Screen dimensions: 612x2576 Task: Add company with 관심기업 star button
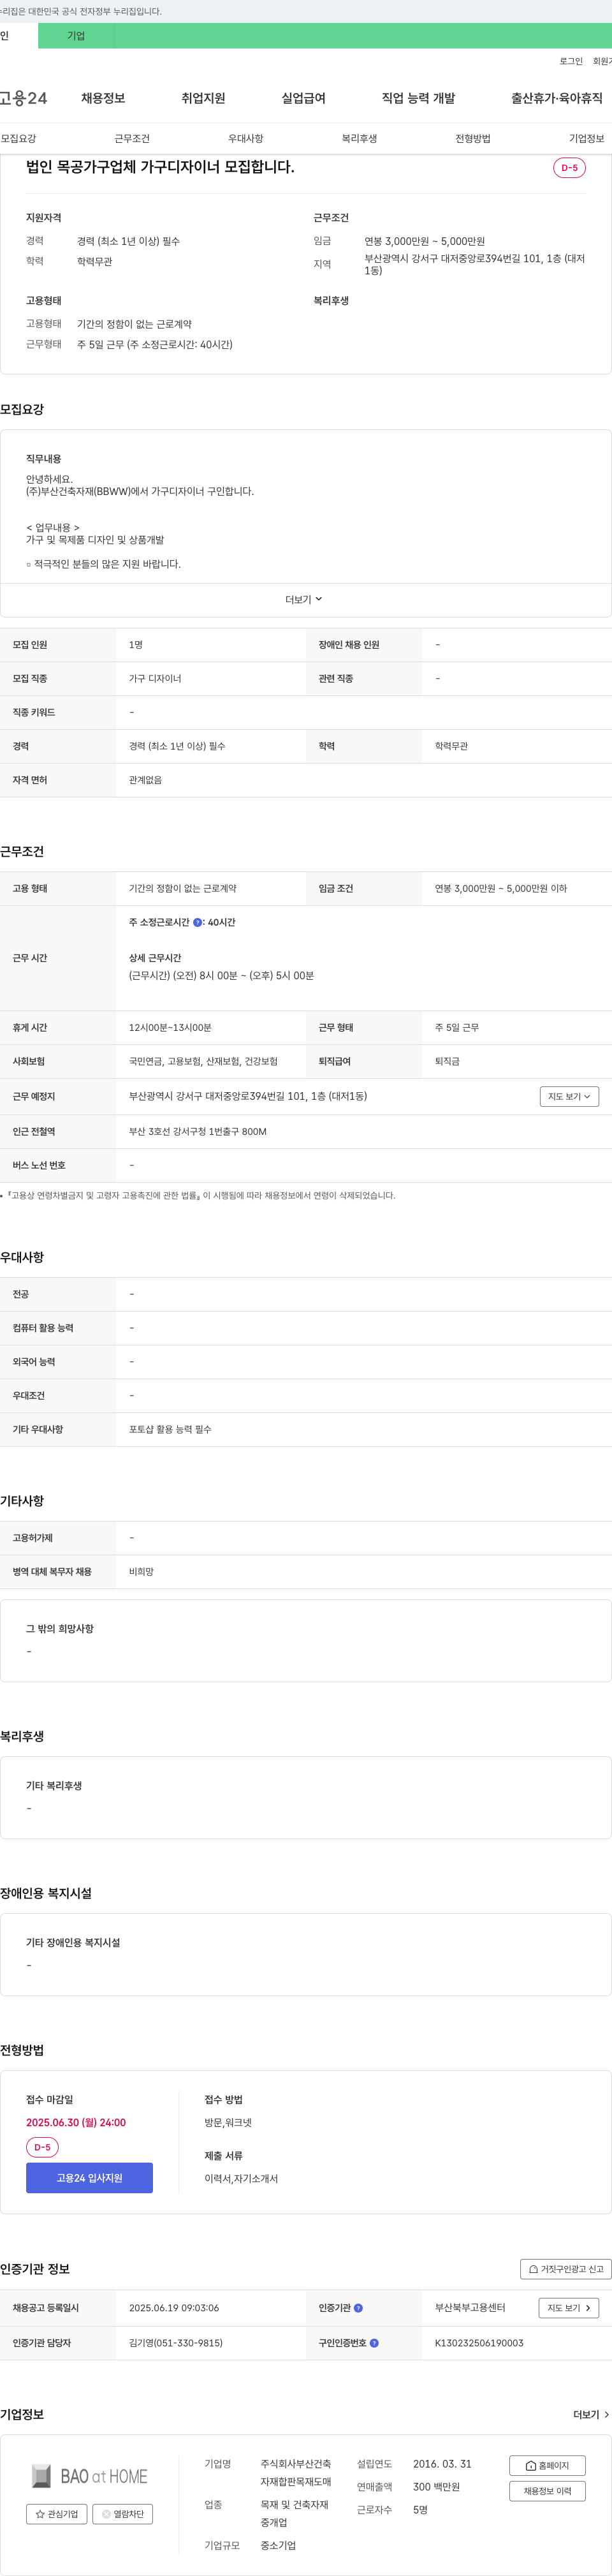(x=57, y=2514)
